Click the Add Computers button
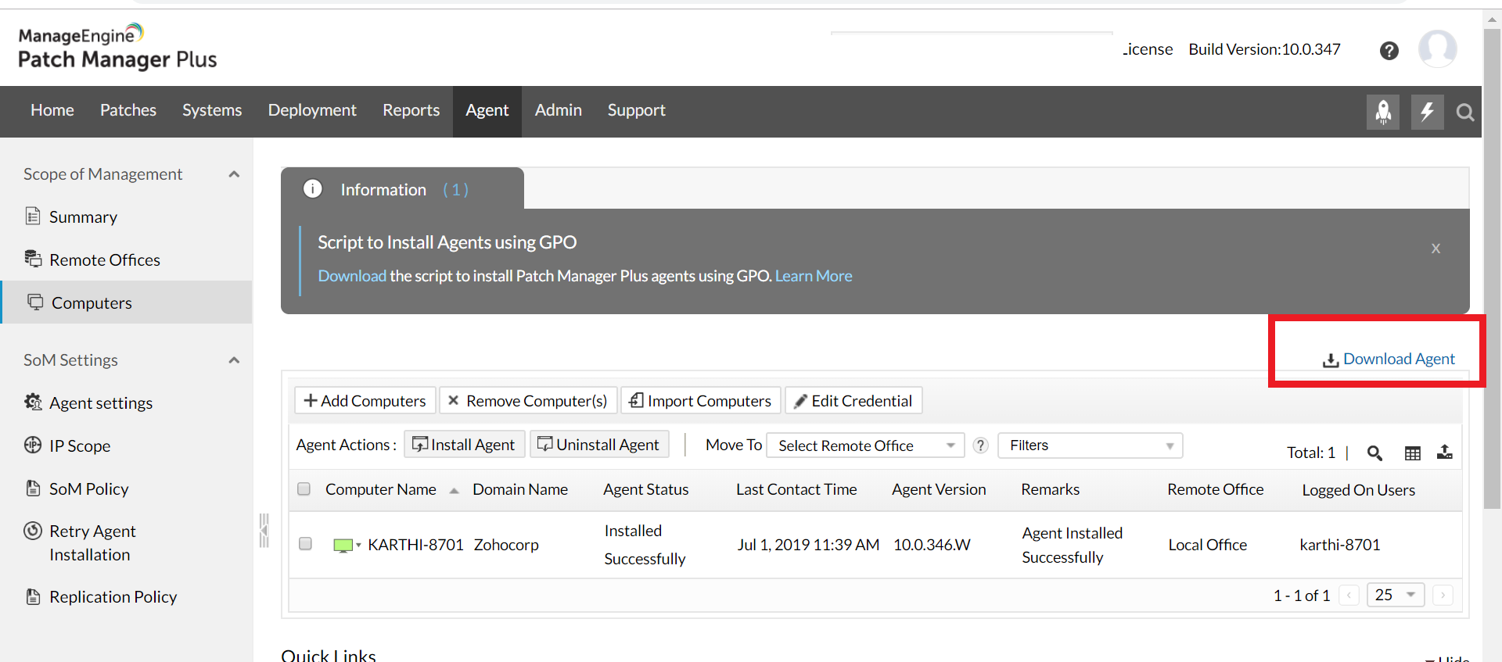This screenshot has height=662, width=1502. click(x=365, y=401)
